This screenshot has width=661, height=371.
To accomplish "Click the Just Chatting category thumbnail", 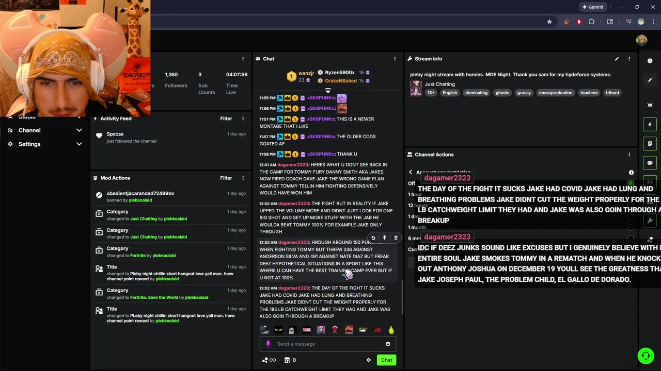I will pyautogui.click(x=416, y=88).
